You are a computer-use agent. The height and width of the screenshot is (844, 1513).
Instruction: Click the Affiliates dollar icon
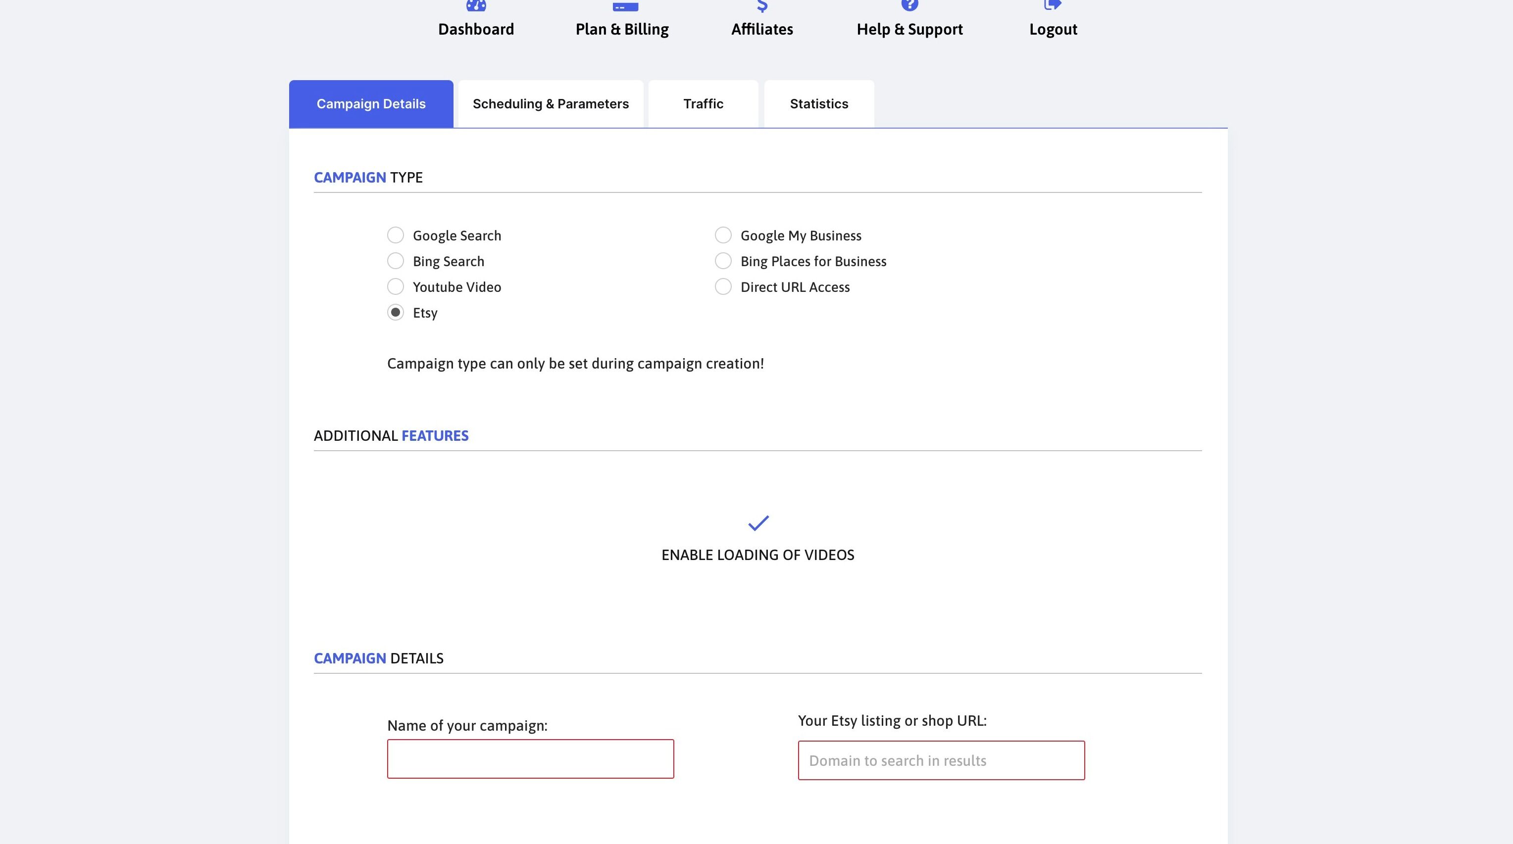pyautogui.click(x=762, y=6)
